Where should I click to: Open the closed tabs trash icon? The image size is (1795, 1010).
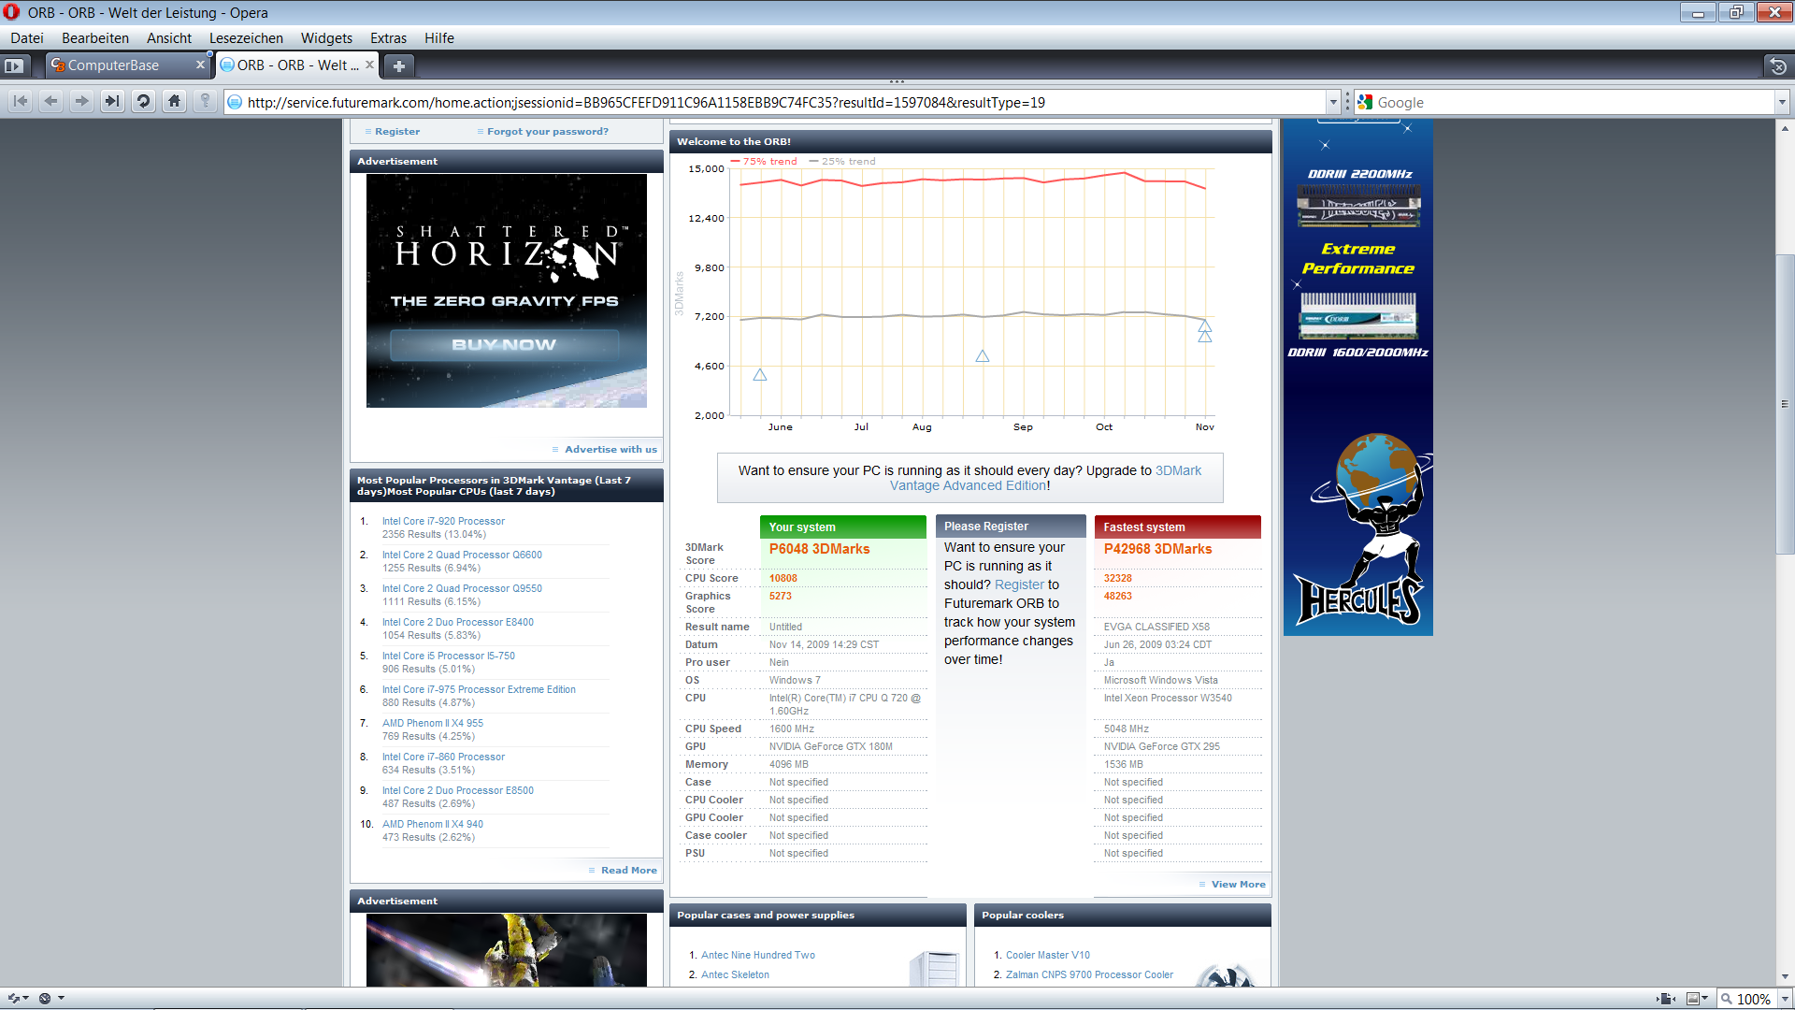1777,66
